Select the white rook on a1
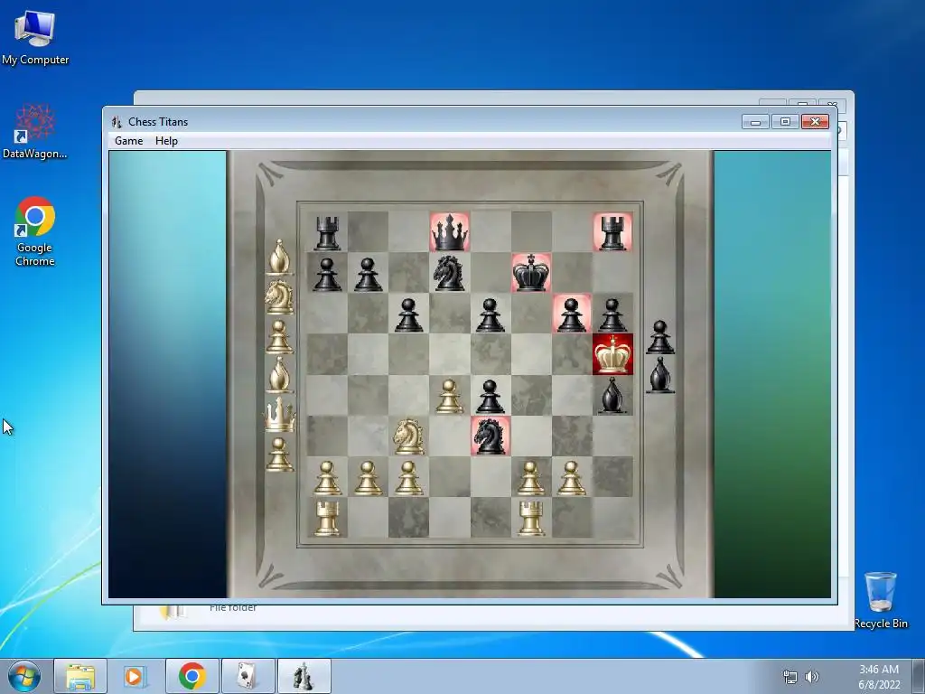 [327, 518]
